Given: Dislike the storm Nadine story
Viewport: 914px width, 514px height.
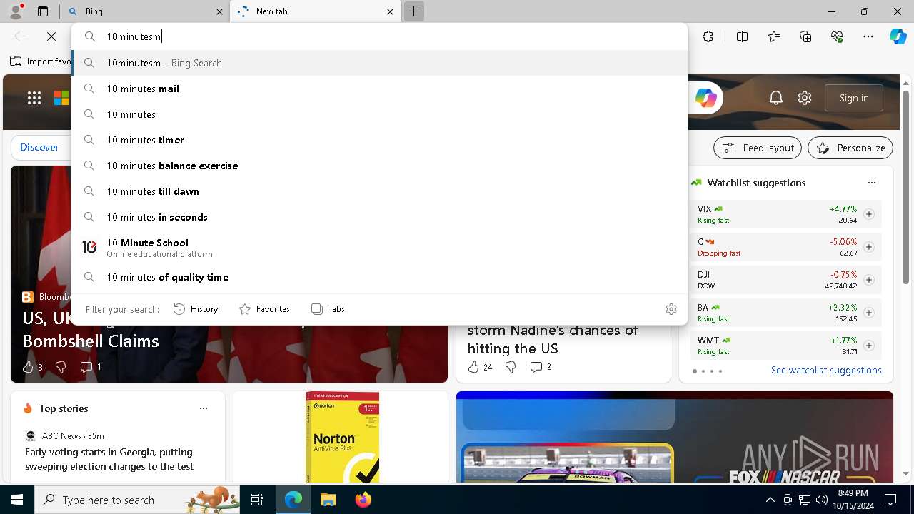Looking at the screenshot, I should 511,367.
